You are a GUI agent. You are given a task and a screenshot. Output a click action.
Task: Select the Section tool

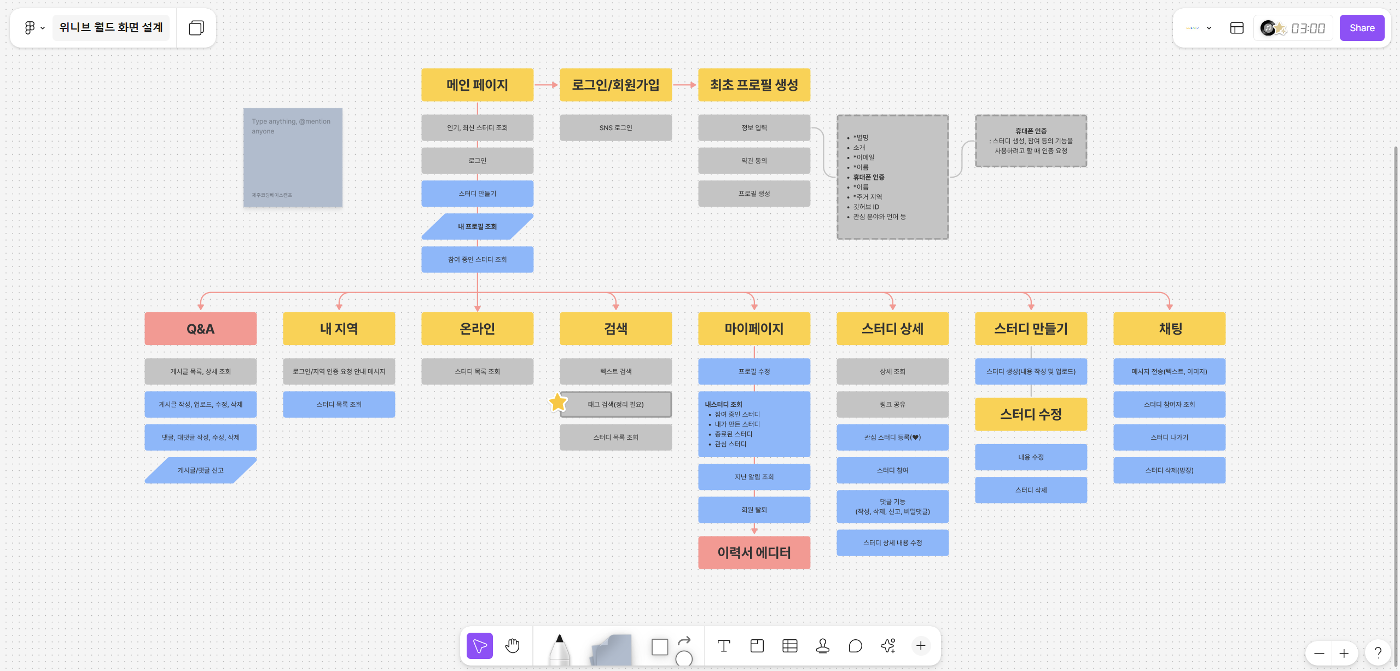[x=757, y=646]
